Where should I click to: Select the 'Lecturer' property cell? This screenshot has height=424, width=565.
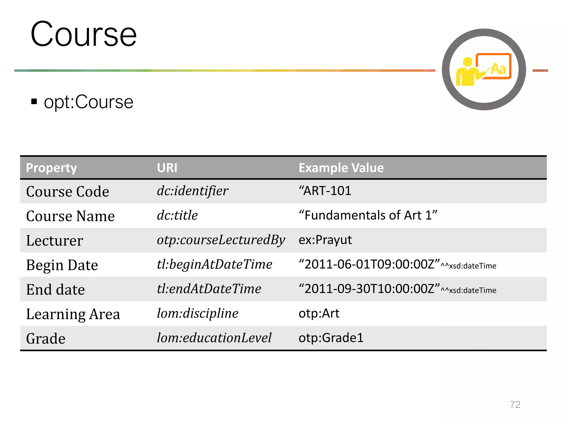(x=55, y=240)
